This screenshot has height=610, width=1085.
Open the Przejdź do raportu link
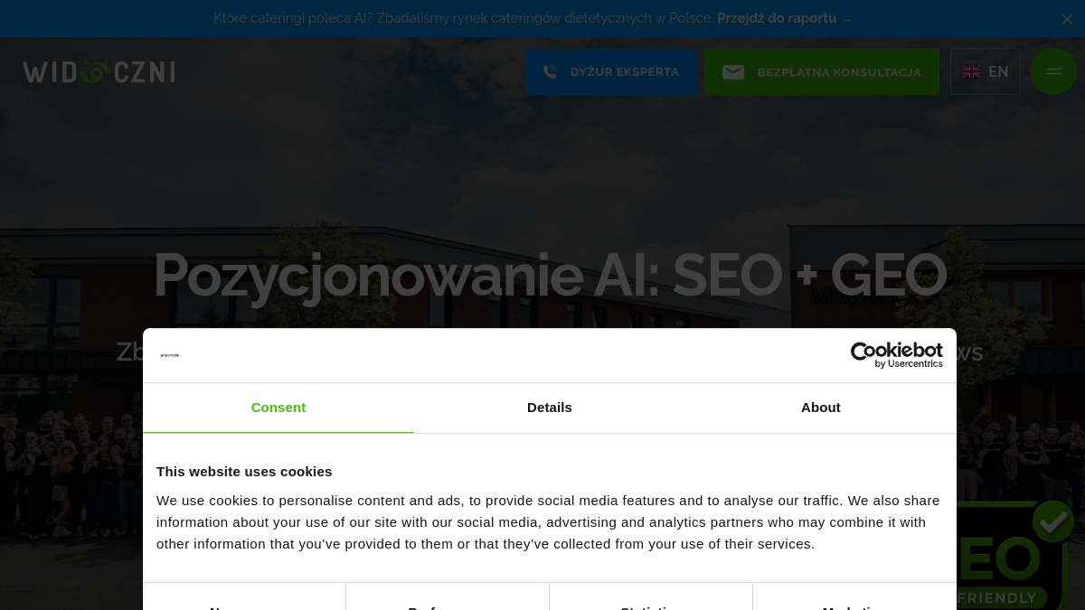pos(777,18)
